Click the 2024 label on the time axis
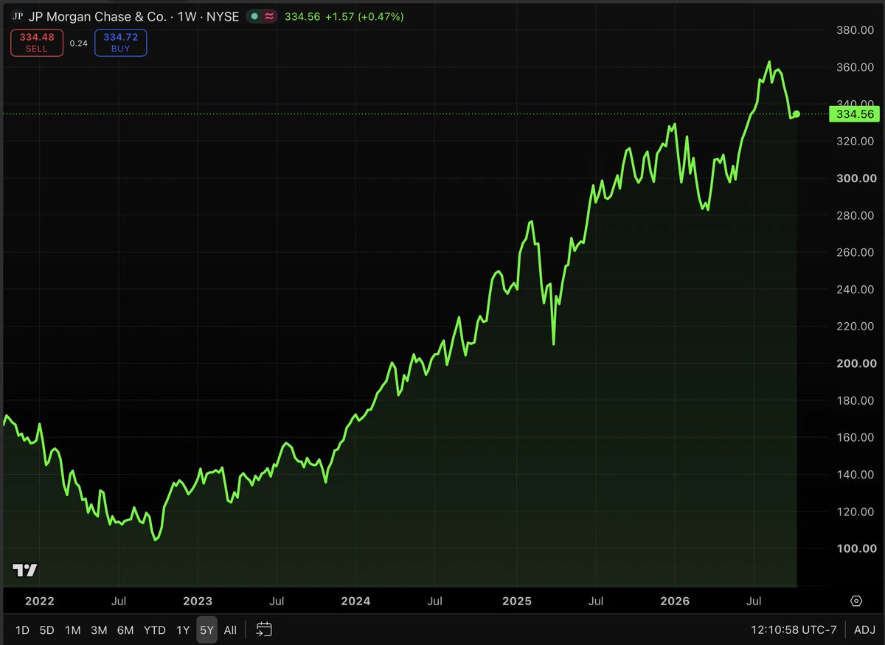The width and height of the screenshot is (885, 645). click(x=356, y=601)
